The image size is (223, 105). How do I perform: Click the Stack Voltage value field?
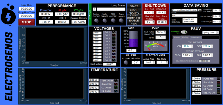pyautogui.click(x=109, y=64)
